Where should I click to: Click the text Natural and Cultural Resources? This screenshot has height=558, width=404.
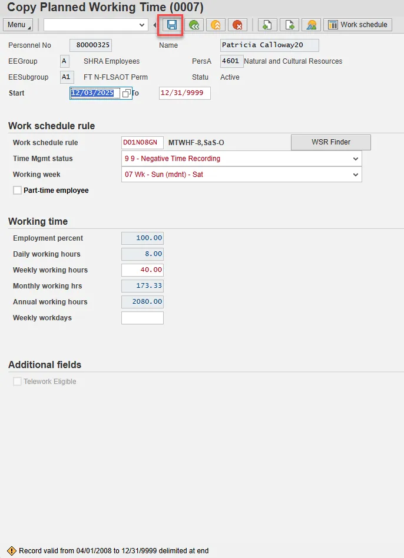pos(293,61)
